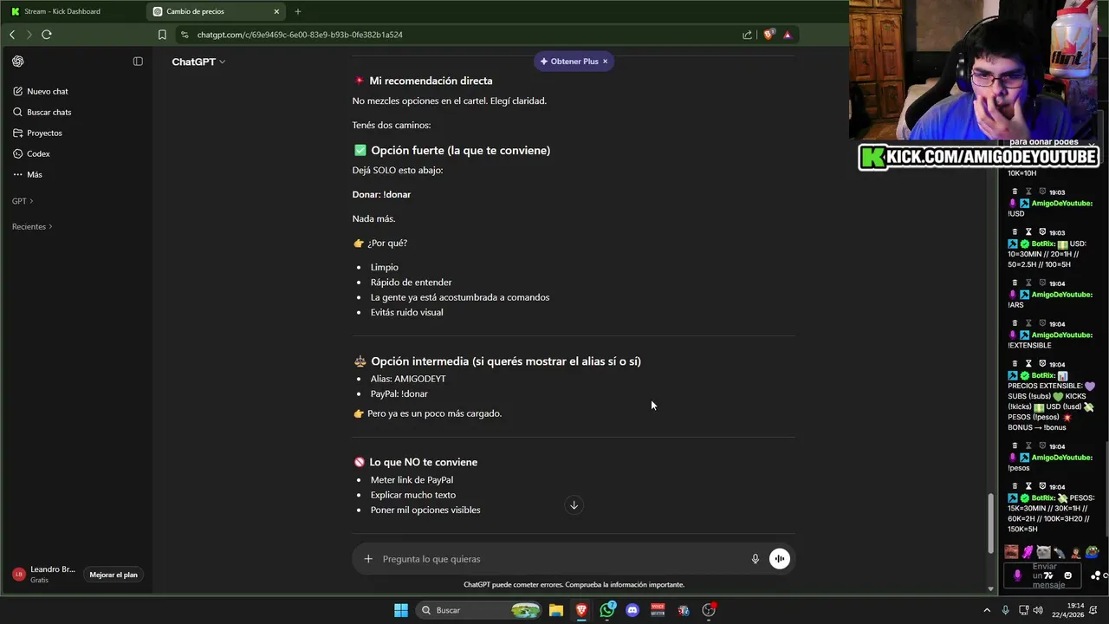Screen dimensions: 1109x624
Task: Click the Brave Rewards triangle icon
Action: tap(788, 35)
